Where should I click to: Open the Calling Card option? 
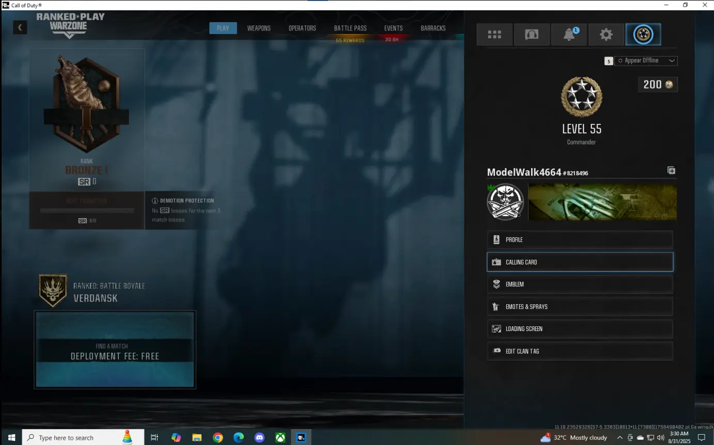tap(580, 262)
